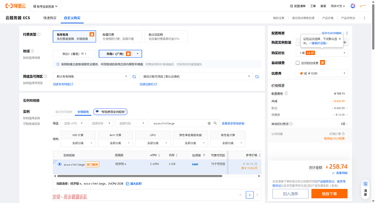Click the next page arrow

pos(257,195)
